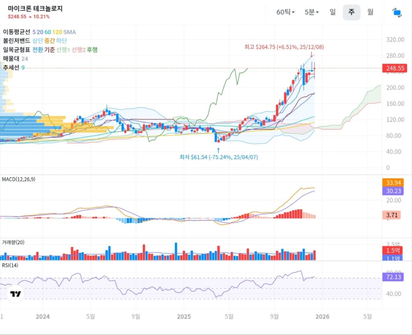Screen dimensions: 412x335
Task: Toggle the 일목균형표 indicator legend
Action: pos(16,49)
